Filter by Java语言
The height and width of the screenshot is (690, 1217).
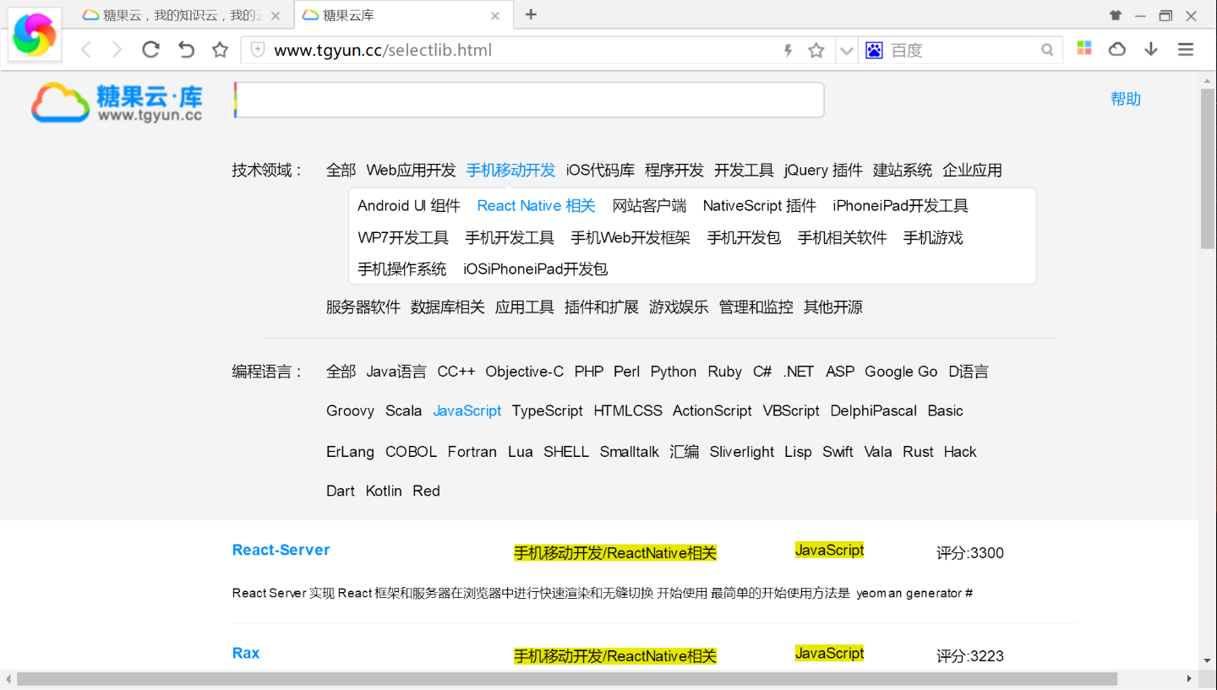396,371
